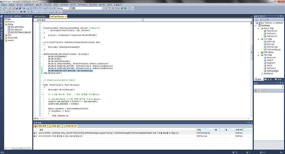Click the Undo arrow in the toolbar
Screen dimensions: 285x154
pyautogui.click(x=35, y=8)
